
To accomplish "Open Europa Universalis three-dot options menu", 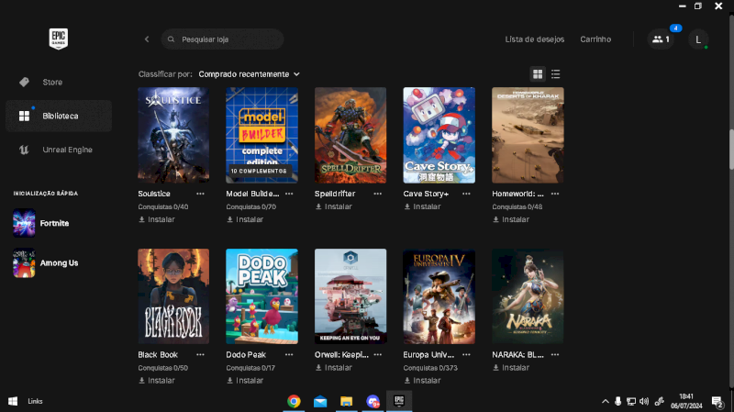I will tap(466, 355).
